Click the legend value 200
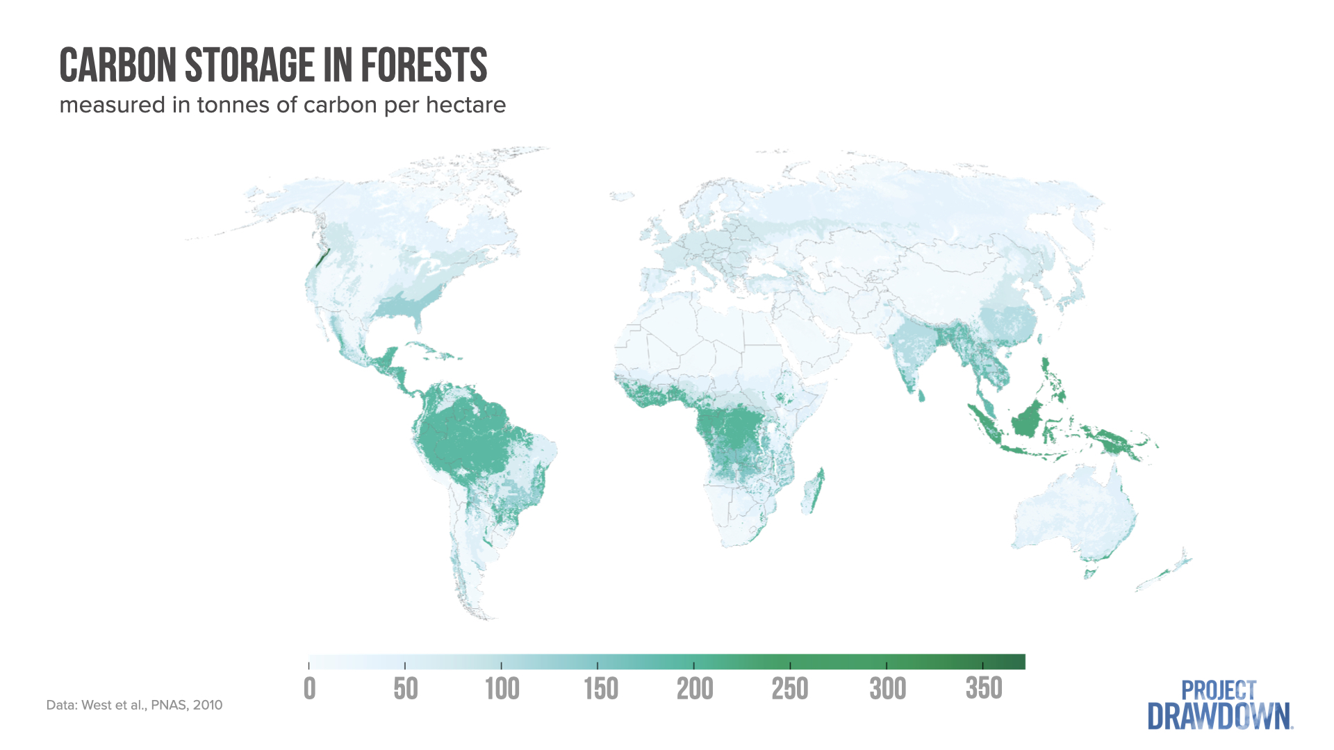Viewport: 1334px width, 750px height. click(695, 689)
